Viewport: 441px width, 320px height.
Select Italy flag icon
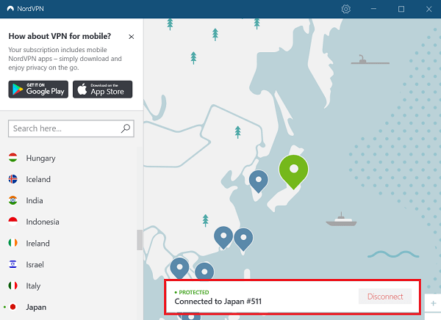tap(13, 286)
